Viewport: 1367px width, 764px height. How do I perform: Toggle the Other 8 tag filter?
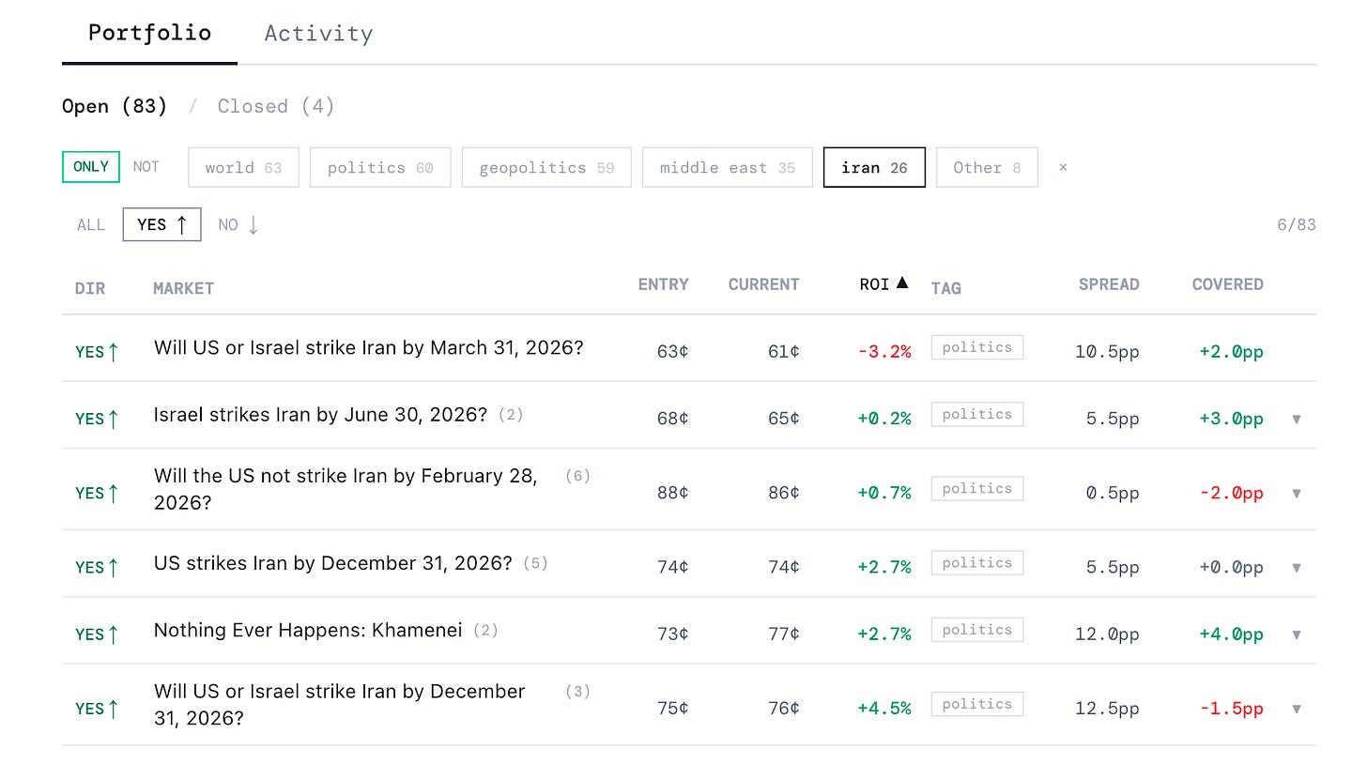[x=987, y=167]
